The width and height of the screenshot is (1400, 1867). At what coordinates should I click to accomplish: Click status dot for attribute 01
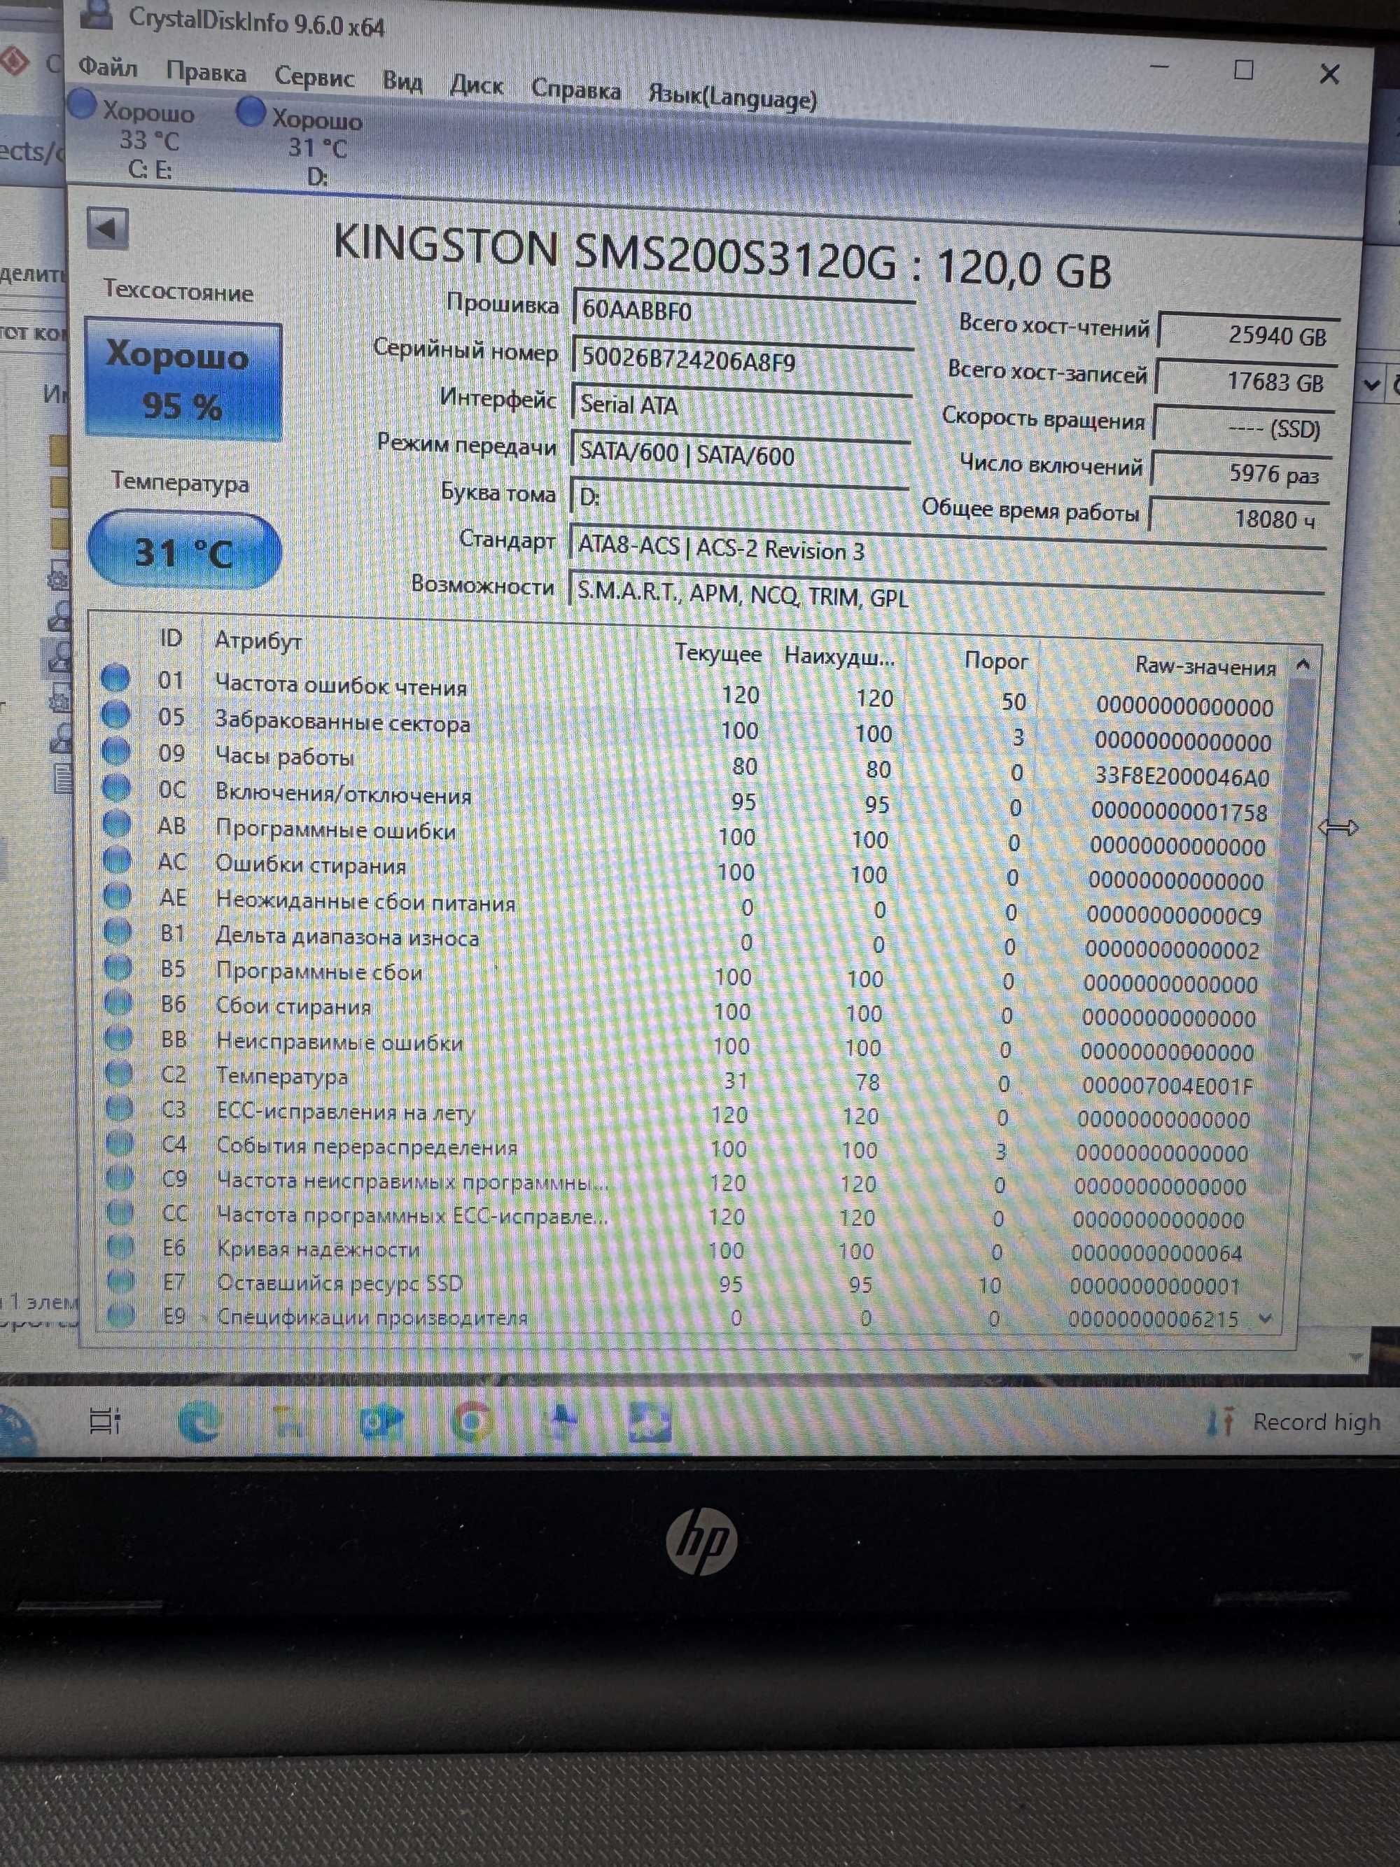(x=115, y=678)
